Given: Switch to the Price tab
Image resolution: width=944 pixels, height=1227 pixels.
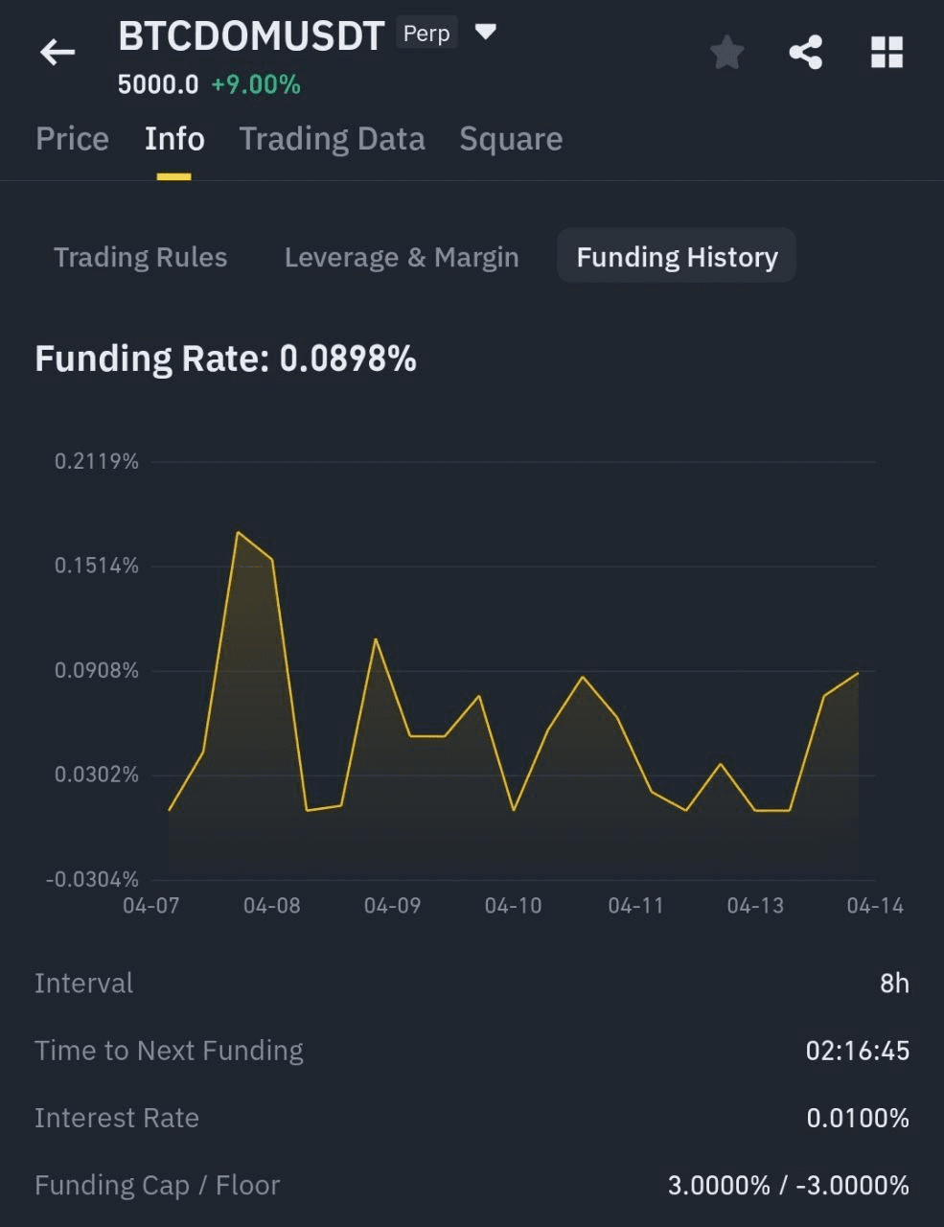Looking at the screenshot, I should (x=72, y=139).
